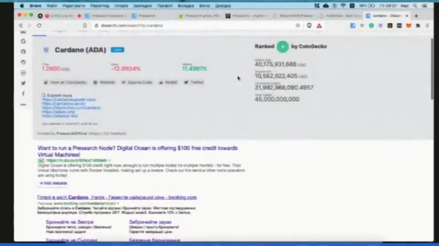439x246 pixels.
Task: Open the Apple menu
Action: [22, 6]
